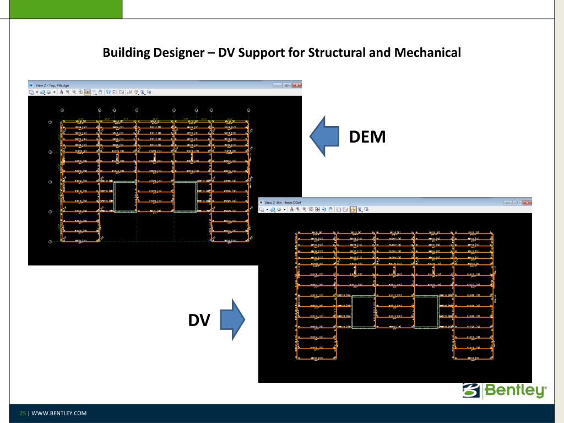The height and width of the screenshot is (423, 564).
Task: Select Zoom In tool in from DDef window
Action: (x=298, y=209)
